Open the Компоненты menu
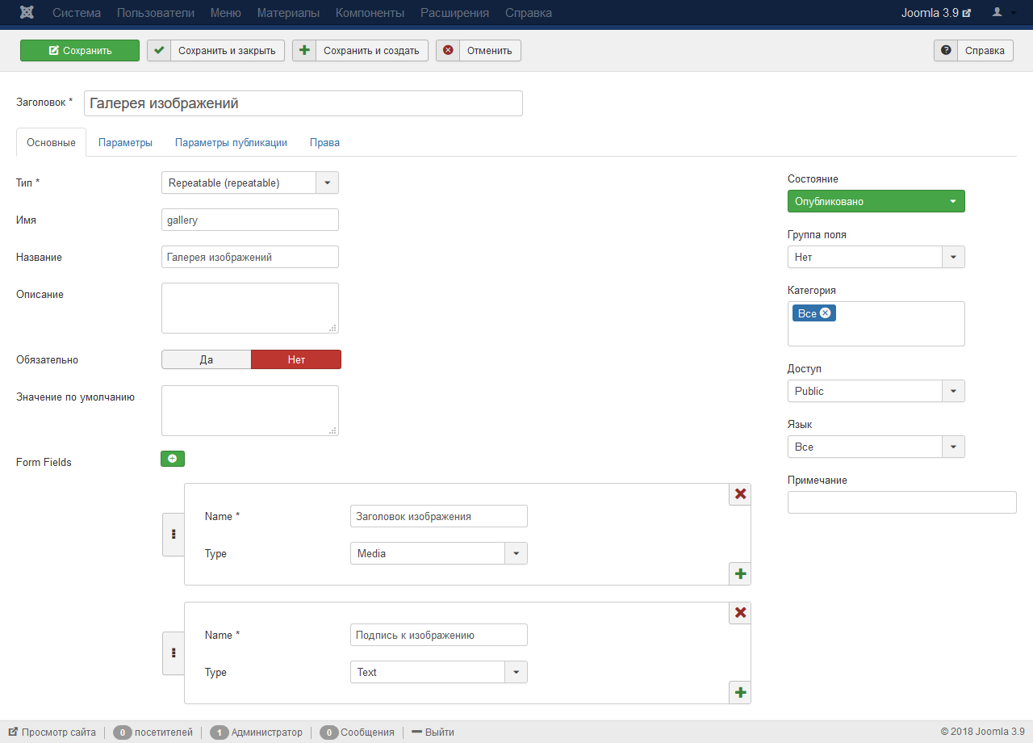The width and height of the screenshot is (1033, 743). (370, 13)
